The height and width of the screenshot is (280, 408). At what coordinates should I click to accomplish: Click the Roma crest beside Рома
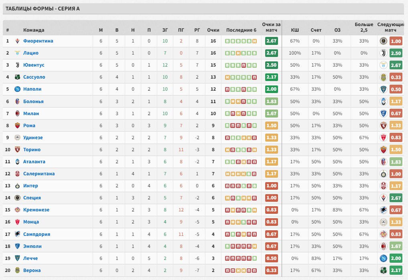coord(17,126)
